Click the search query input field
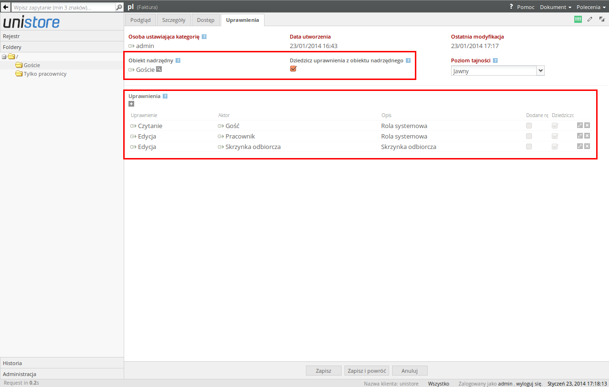This screenshot has height=387, width=609. 64,8
